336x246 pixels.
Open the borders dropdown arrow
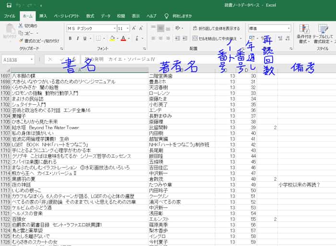point(104,38)
